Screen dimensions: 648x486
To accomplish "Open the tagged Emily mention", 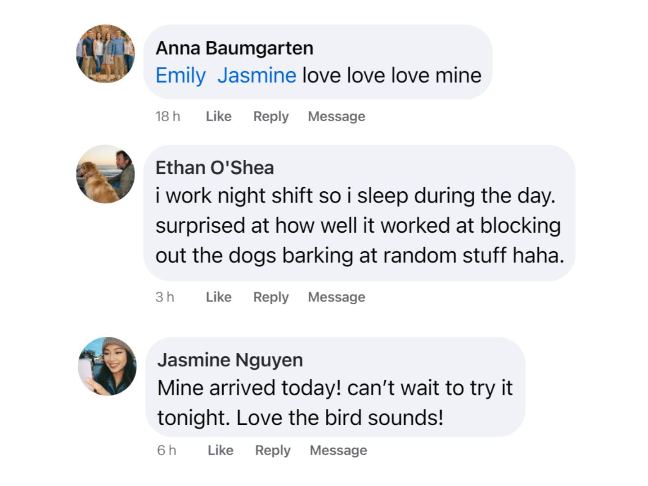I will pos(180,76).
